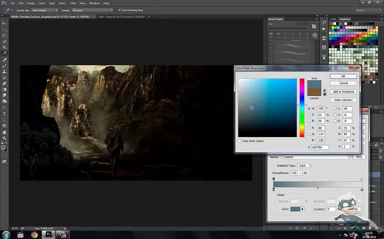Select the B brightness radio button
This screenshot has height=239, width=384.
coord(309,121)
